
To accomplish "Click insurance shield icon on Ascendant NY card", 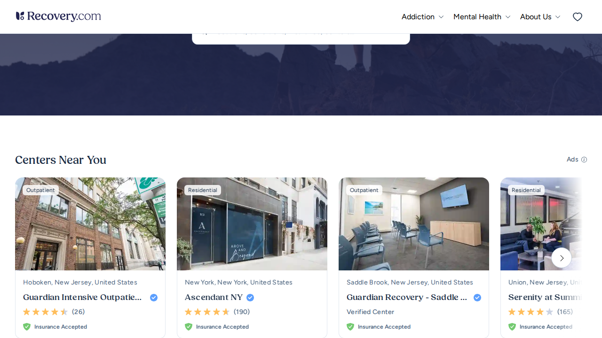I will click(189, 327).
